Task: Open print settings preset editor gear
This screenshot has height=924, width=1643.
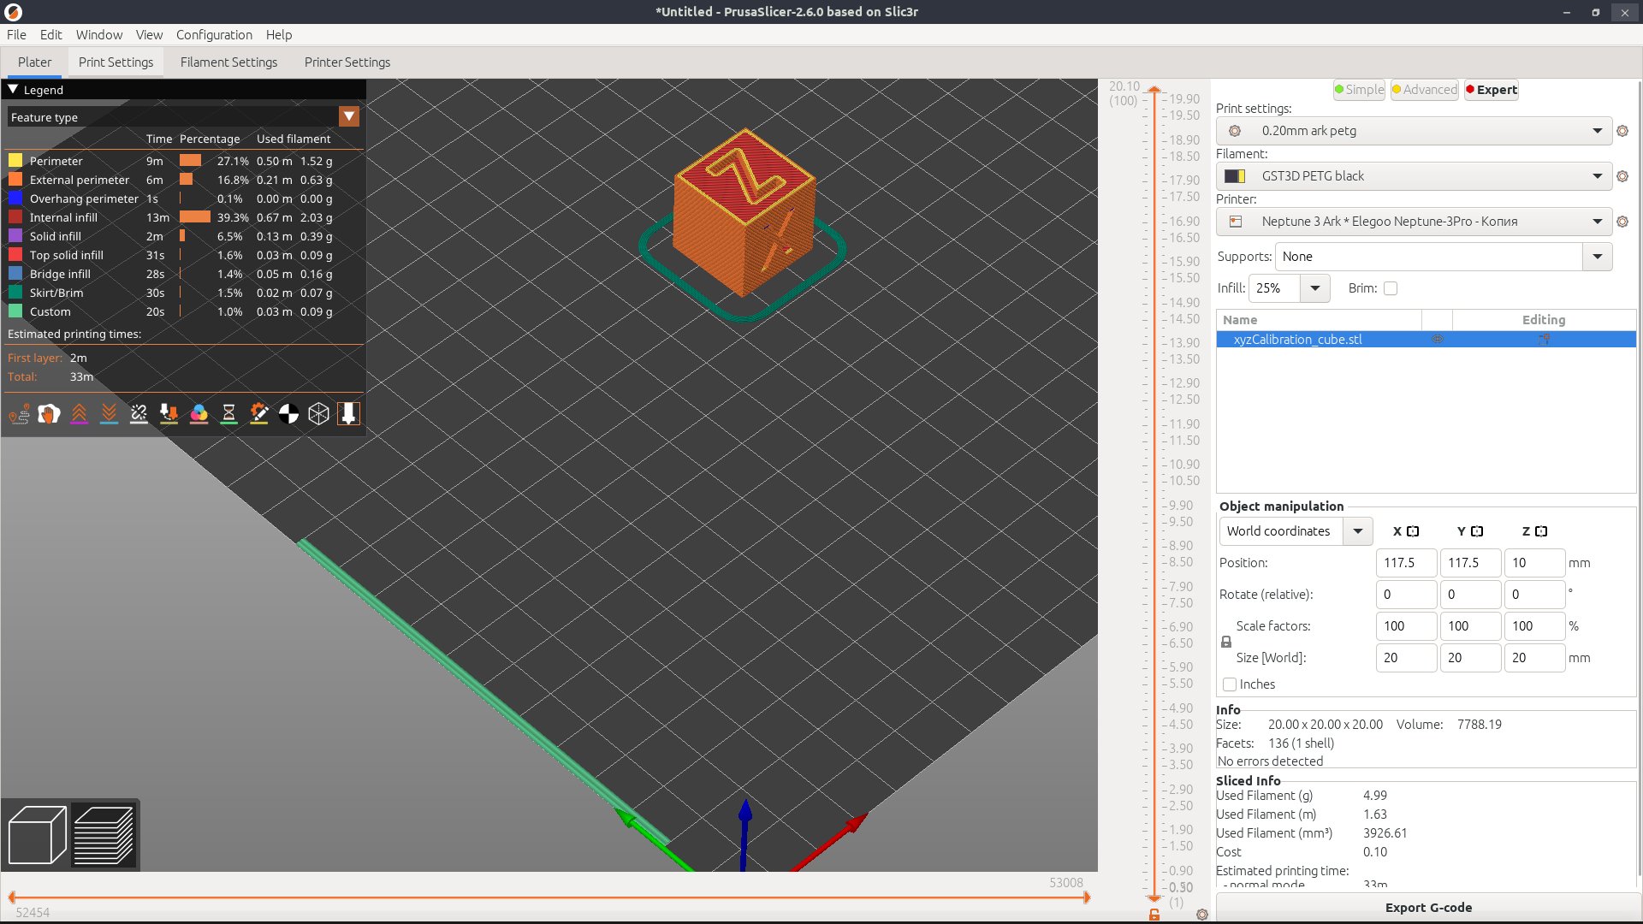Action: coord(1622,131)
